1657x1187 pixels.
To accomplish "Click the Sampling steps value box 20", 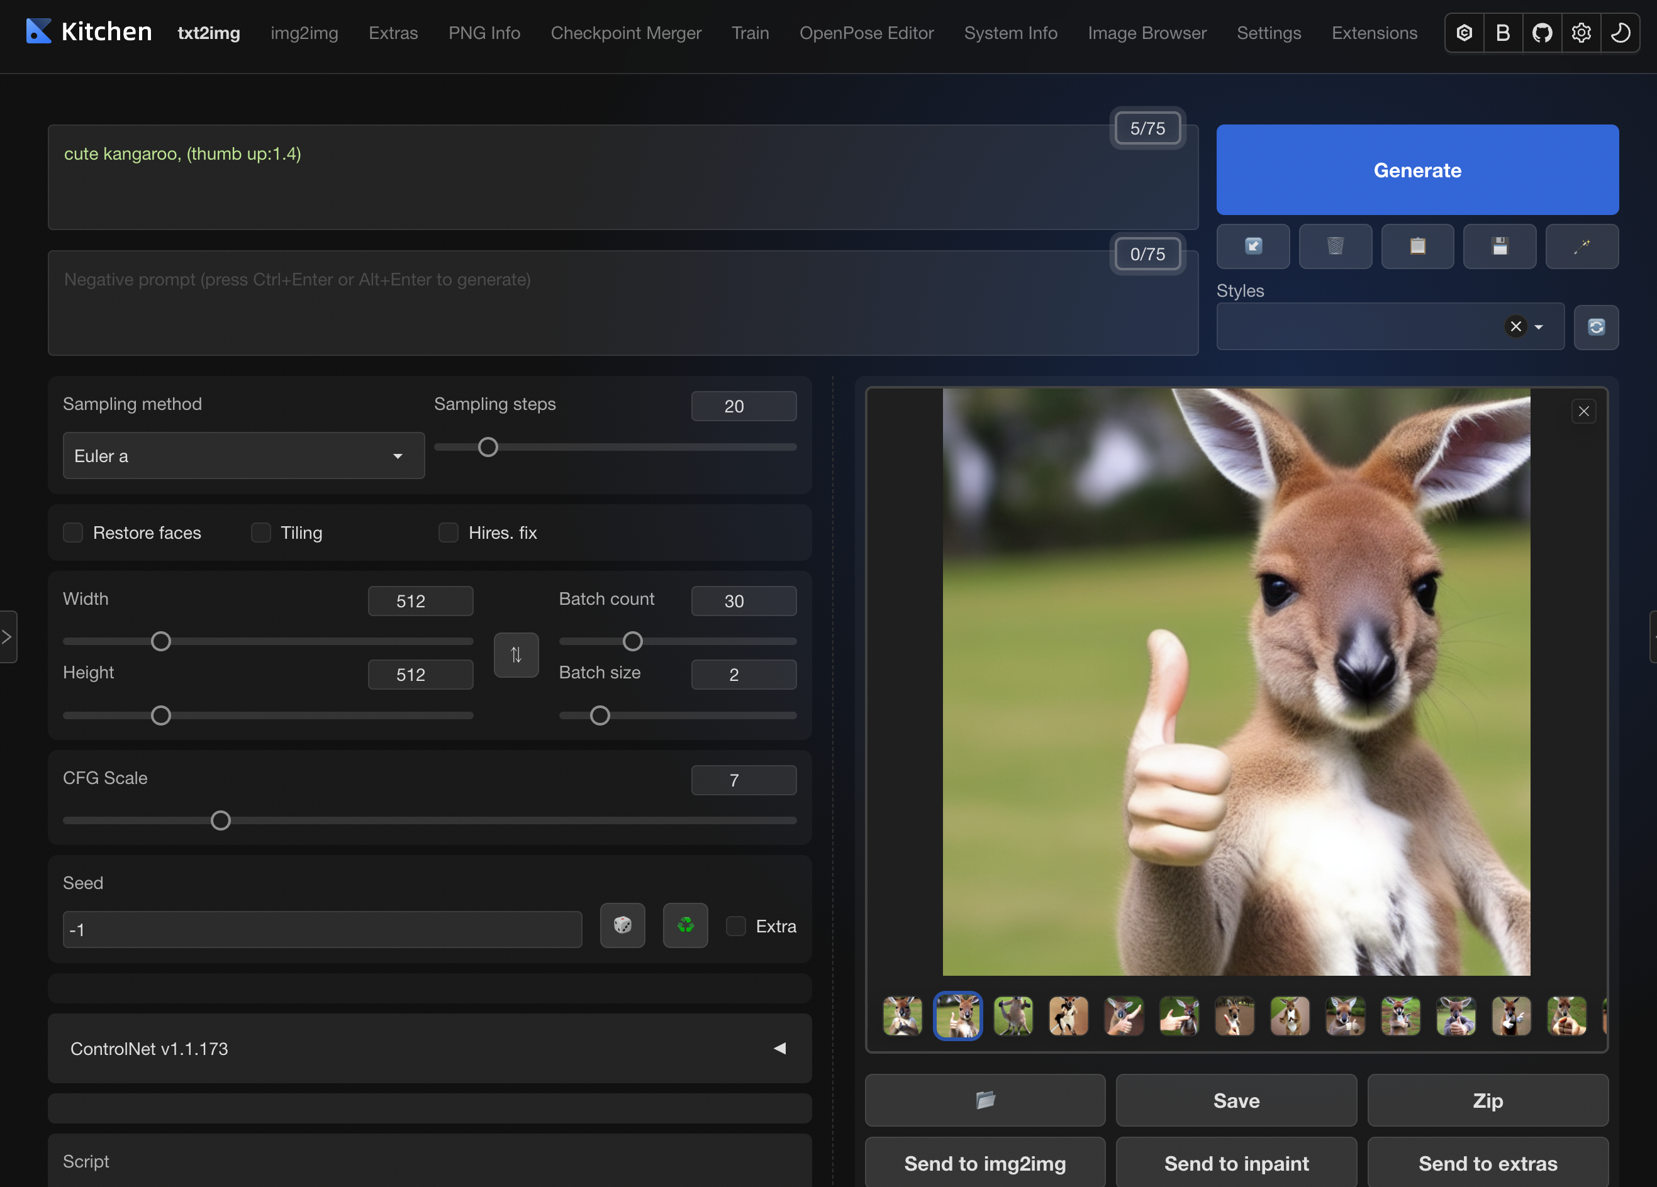I will click(x=744, y=406).
